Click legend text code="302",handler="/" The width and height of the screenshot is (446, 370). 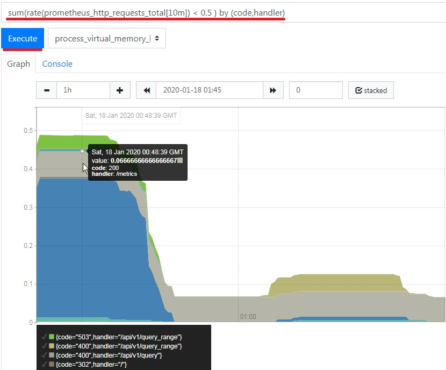point(91,364)
